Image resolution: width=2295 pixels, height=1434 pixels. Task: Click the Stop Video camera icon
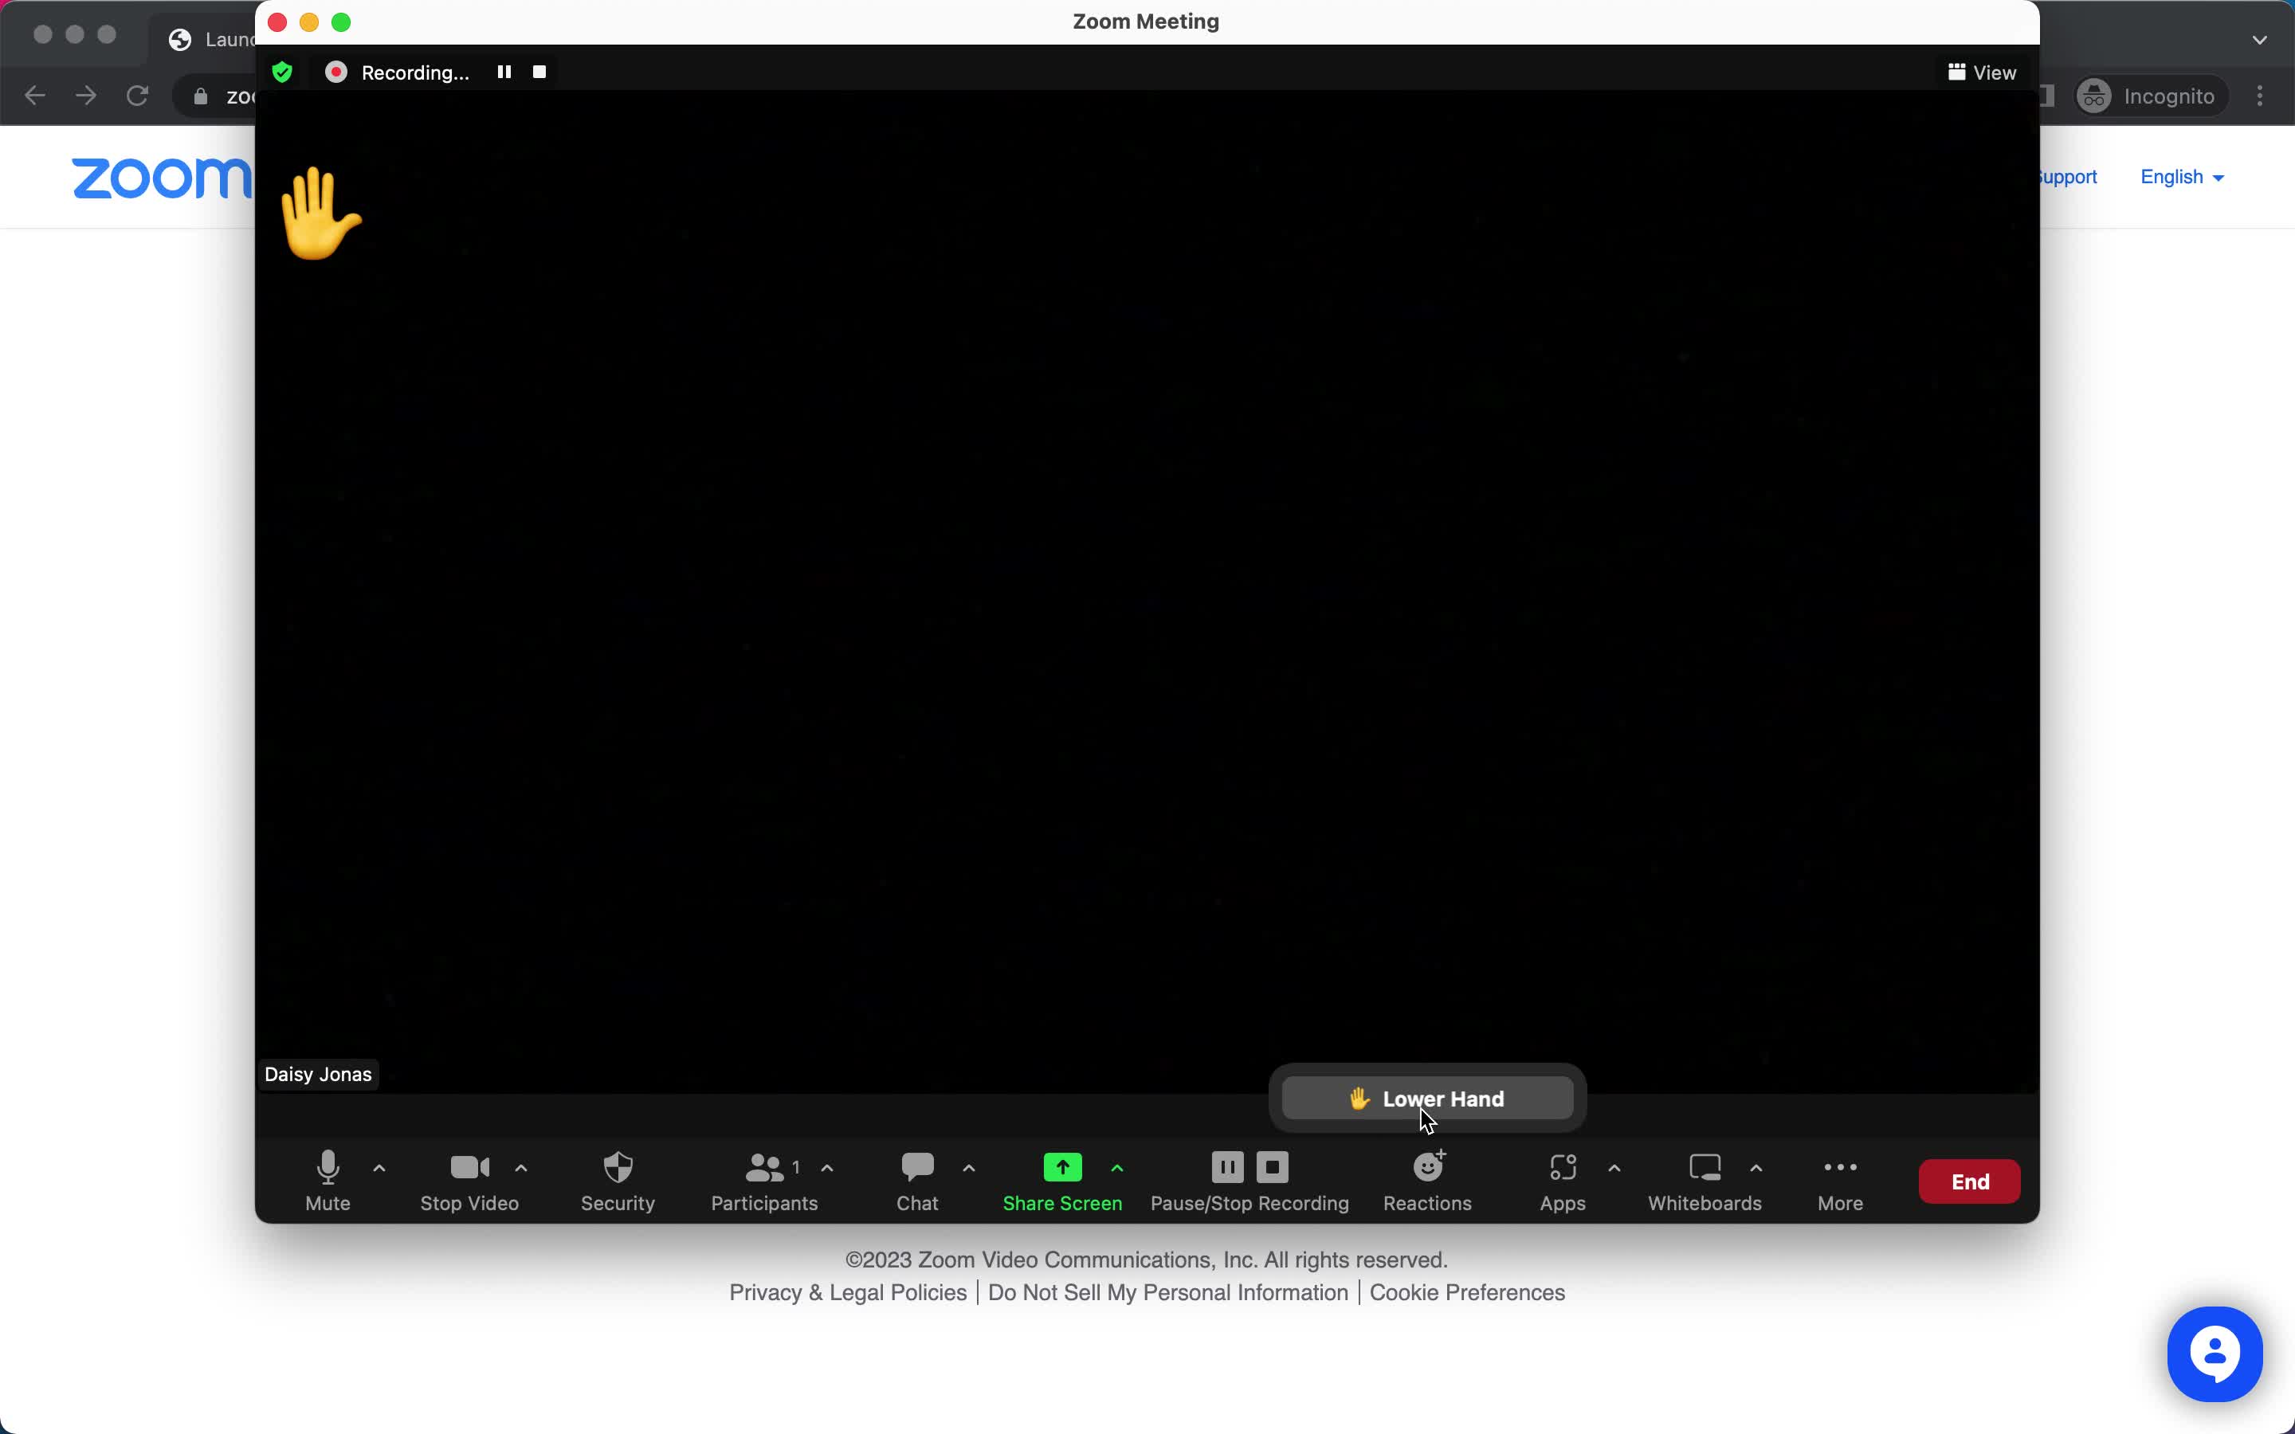[x=469, y=1166]
